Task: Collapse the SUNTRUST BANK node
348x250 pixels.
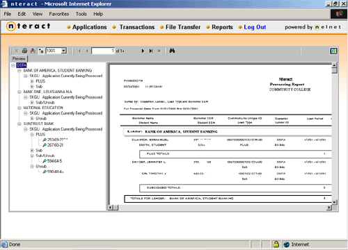Action: (x=19, y=124)
